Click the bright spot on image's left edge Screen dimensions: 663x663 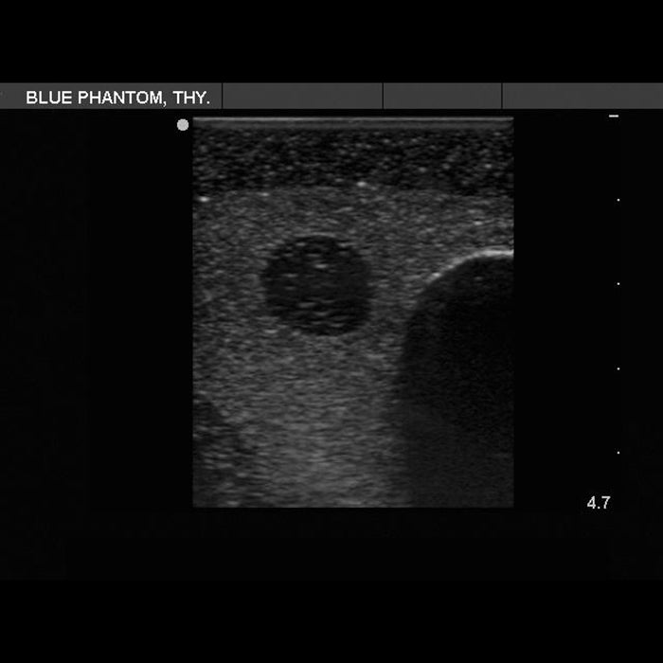tap(203, 200)
